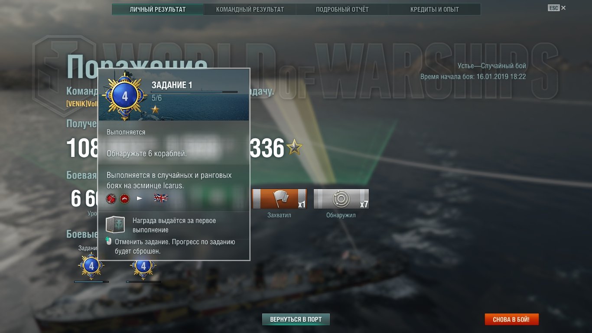Click the ranked battle chevron icon
The image size is (592, 333).
click(125, 198)
